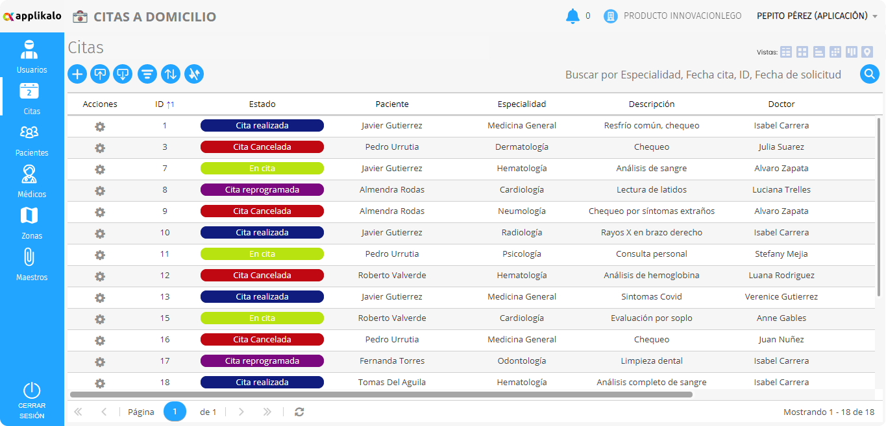Image resolution: width=886 pixels, height=426 pixels.
Task: Open the sort order arrows icon
Action: (x=171, y=74)
